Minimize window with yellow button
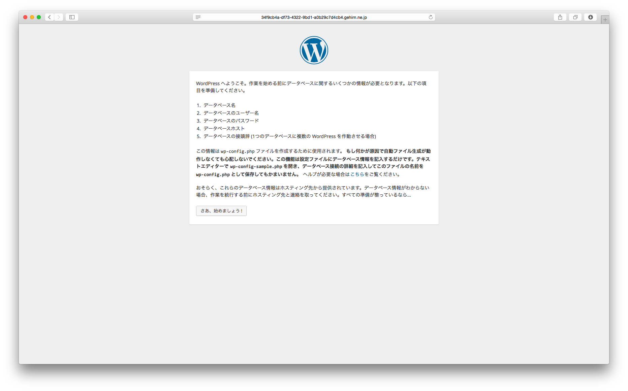Viewport: 628px width, 391px height. click(x=32, y=17)
